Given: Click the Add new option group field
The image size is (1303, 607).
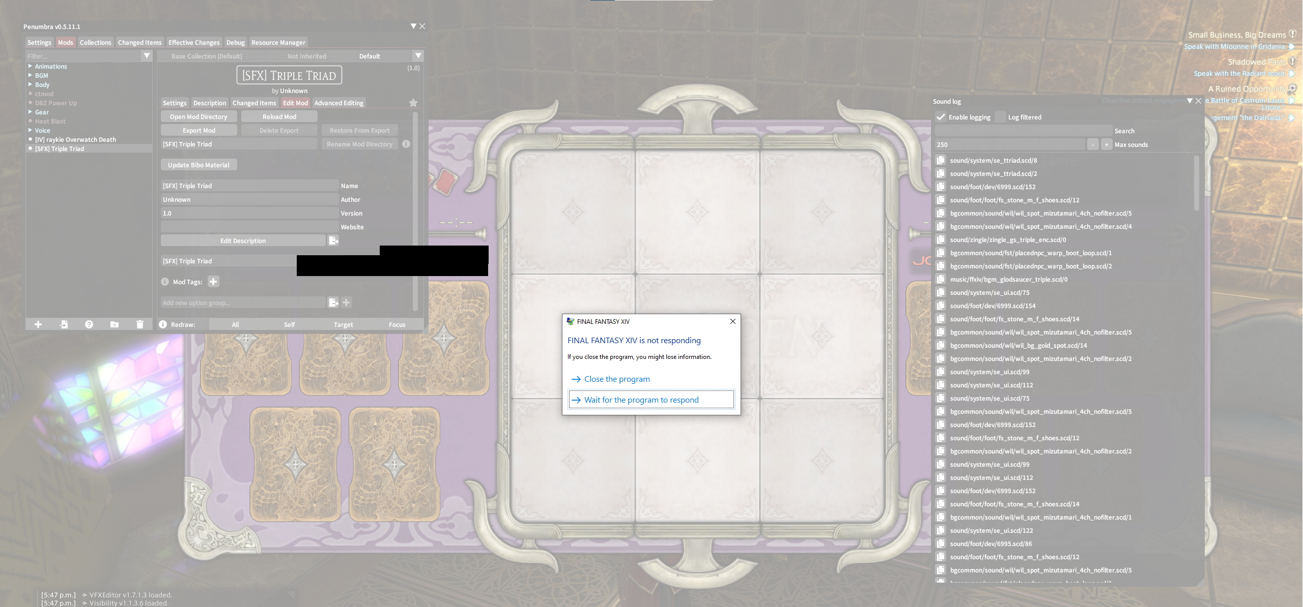Looking at the screenshot, I should click(243, 303).
